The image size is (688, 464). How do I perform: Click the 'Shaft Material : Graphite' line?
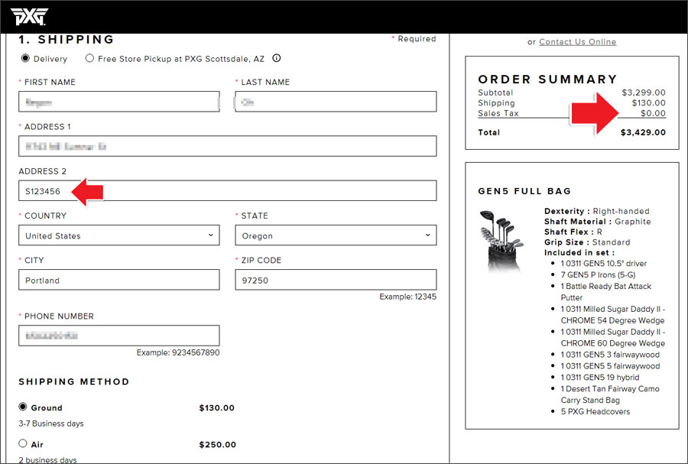tap(597, 222)
